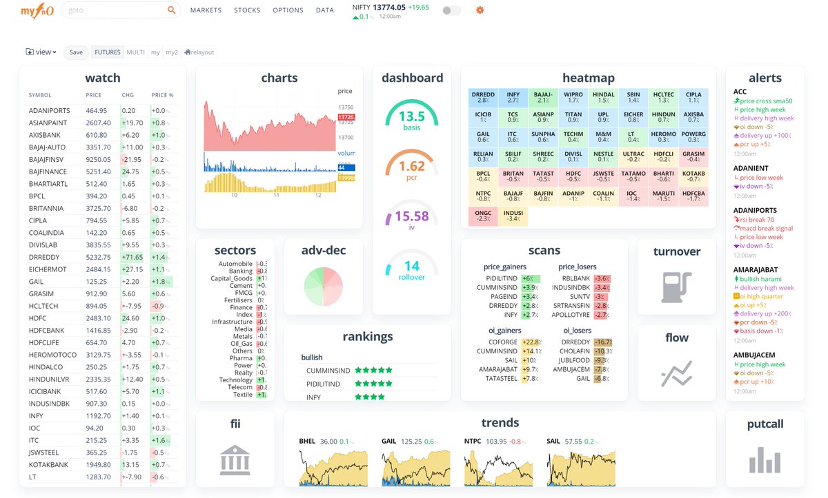828x498 pixels.
Task: Select the FUTURES layout tab
Action: (x=108, y=52)
